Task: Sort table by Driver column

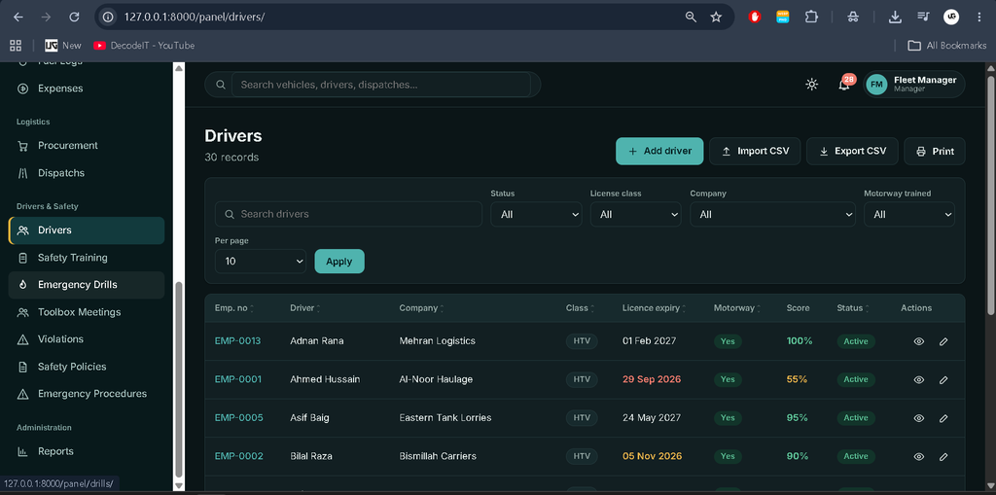Action: pos(304,308)
